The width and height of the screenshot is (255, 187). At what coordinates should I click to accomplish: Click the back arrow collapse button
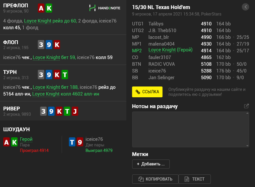(246, 7)
